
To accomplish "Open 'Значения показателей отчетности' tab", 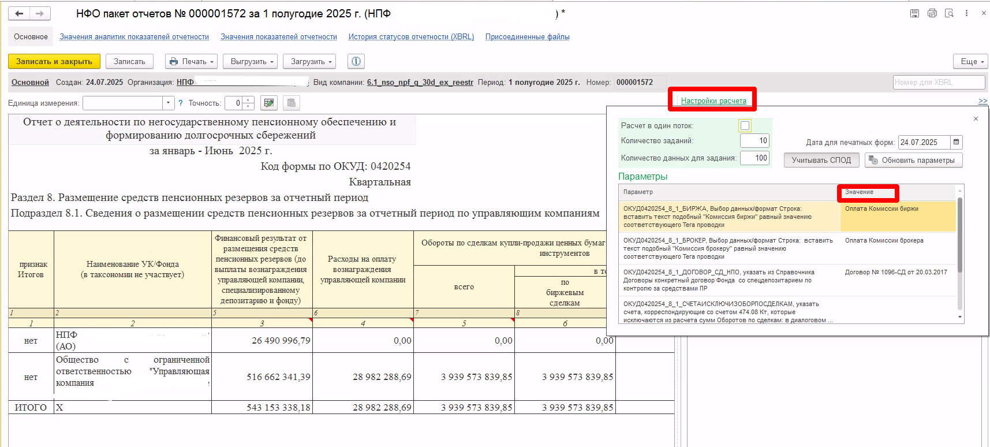I will (278, 36).
